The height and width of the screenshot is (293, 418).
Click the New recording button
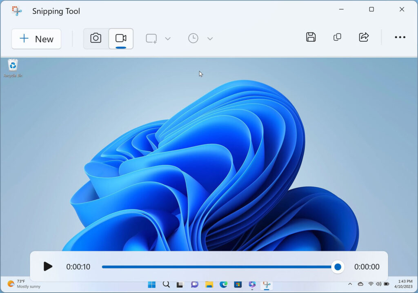[x=36, y=39]
